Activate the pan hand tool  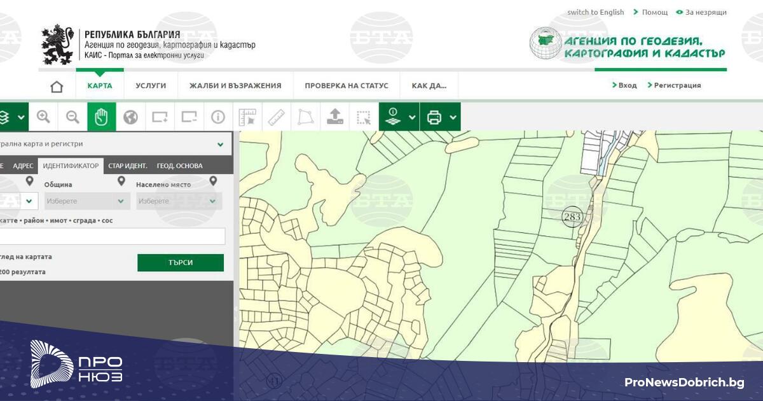pyautogui.click(x=102, y=117)
